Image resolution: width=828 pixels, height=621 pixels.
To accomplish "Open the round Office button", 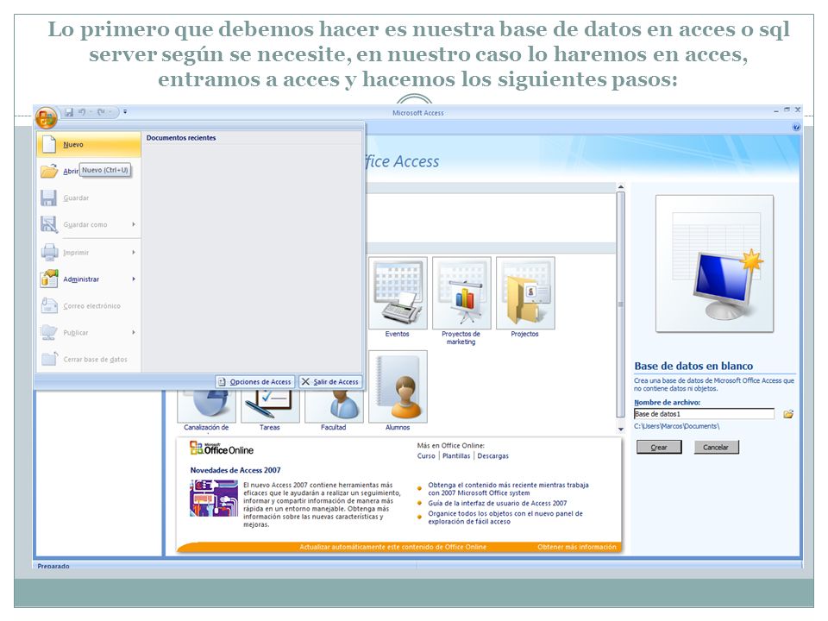I will [46, 118].
